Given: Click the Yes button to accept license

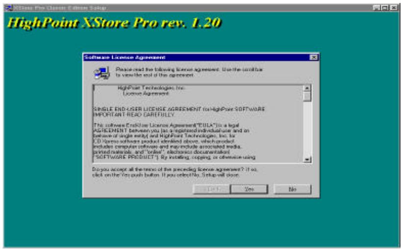Looking at the screenshot, I should [249, 189].
